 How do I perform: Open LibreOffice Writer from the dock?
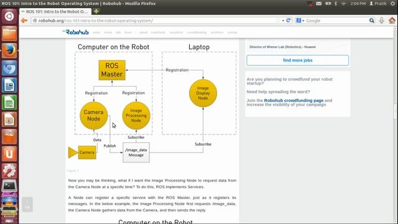(9, 85)
